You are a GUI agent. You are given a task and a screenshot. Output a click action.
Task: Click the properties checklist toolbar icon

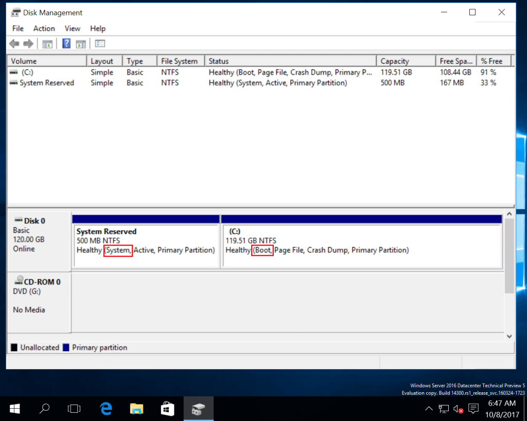coord(99,43)
